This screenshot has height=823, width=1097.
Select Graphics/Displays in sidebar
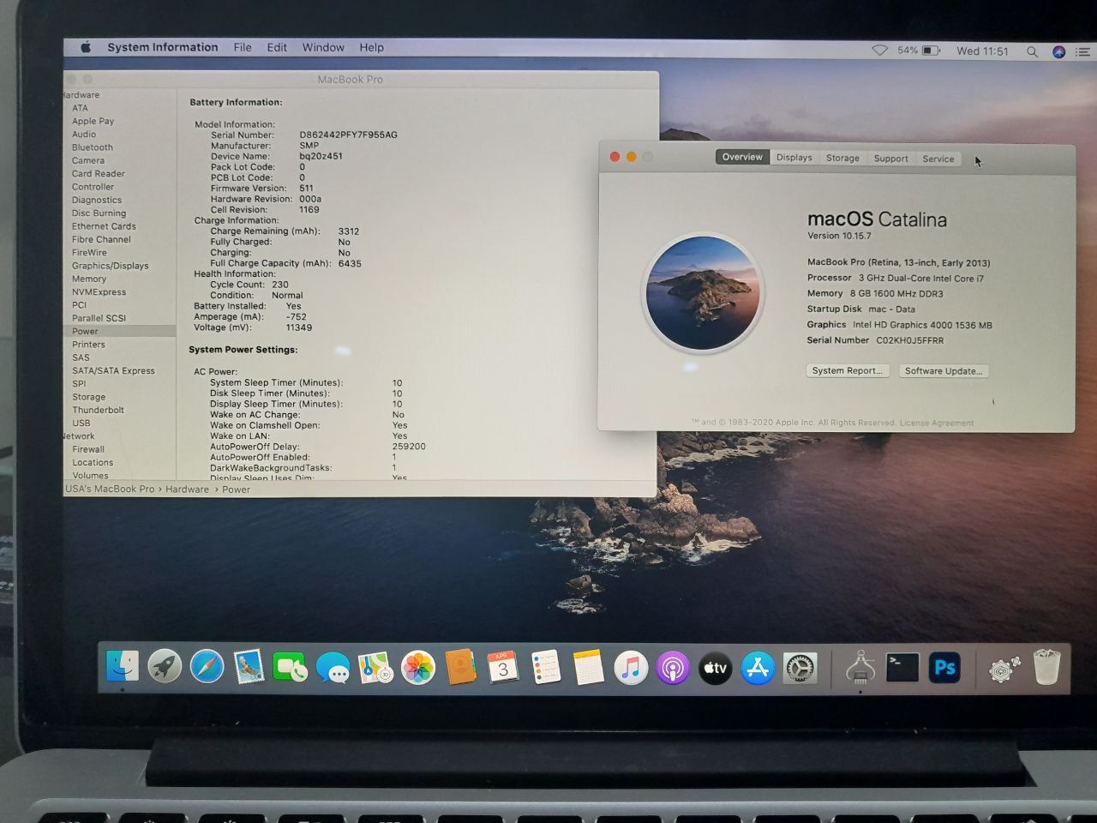pyautogui.click(x=111, y=266)
